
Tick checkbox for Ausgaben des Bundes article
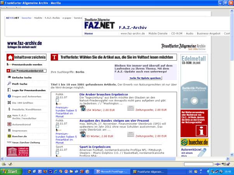[x=57, y=126]
